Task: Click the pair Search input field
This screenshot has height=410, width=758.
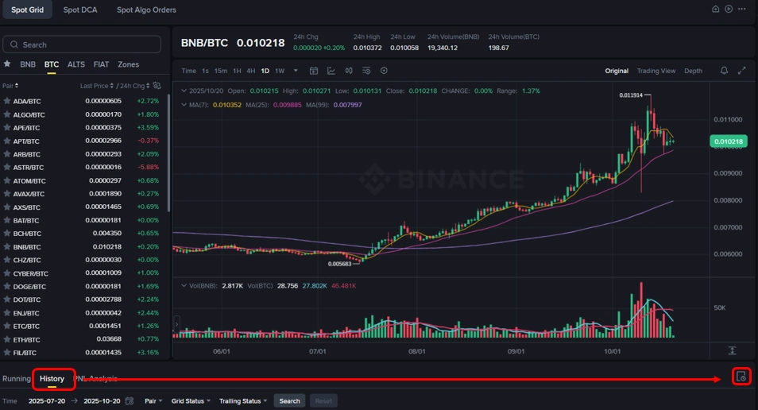Action: [82, 44]
